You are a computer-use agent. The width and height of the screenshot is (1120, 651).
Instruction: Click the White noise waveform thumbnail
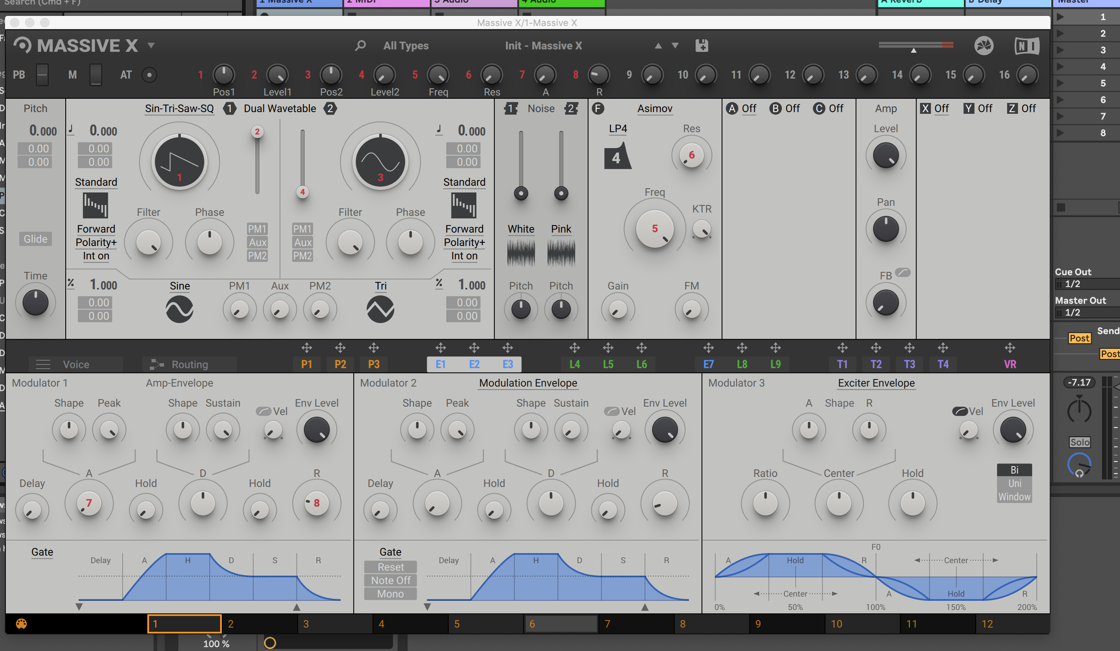click(x=521, y=253)
